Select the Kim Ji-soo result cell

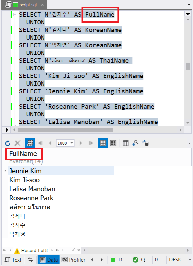click(61, 180)
